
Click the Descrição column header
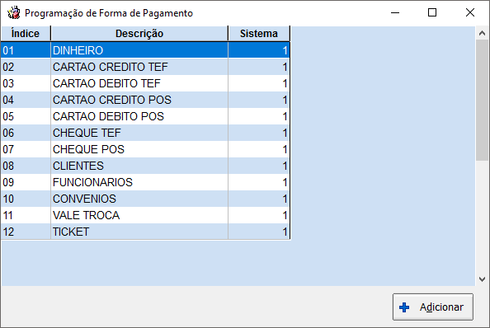pyautogui.click(x=139, y=34)
